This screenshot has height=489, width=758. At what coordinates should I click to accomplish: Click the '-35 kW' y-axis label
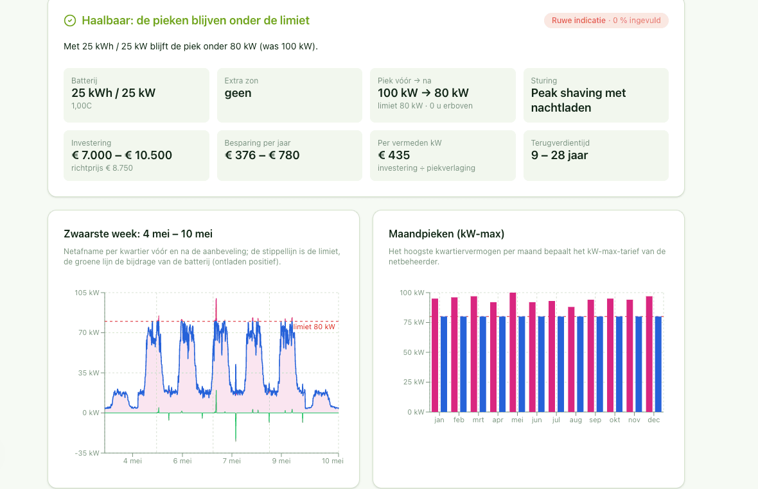coord(87,453)
